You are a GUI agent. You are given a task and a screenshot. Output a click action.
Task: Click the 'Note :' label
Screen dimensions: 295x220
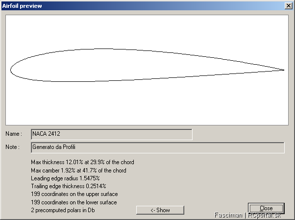12,147
